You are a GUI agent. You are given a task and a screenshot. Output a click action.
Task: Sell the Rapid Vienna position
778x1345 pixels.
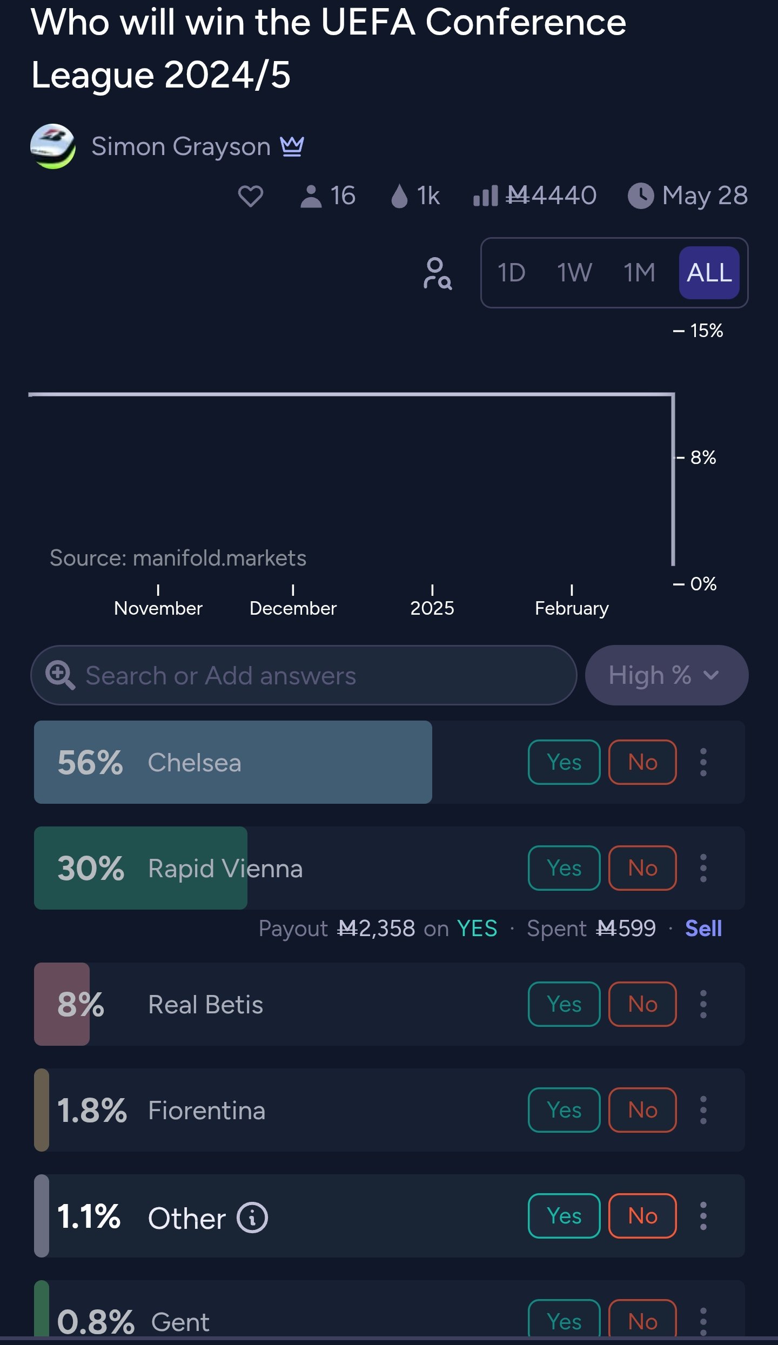(703, 929)
